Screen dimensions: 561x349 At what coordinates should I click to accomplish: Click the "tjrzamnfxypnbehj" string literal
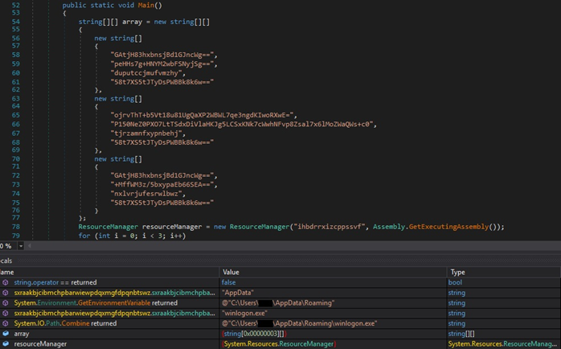click(x=146, y=133)
